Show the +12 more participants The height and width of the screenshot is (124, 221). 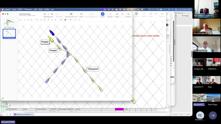point(213,115)
